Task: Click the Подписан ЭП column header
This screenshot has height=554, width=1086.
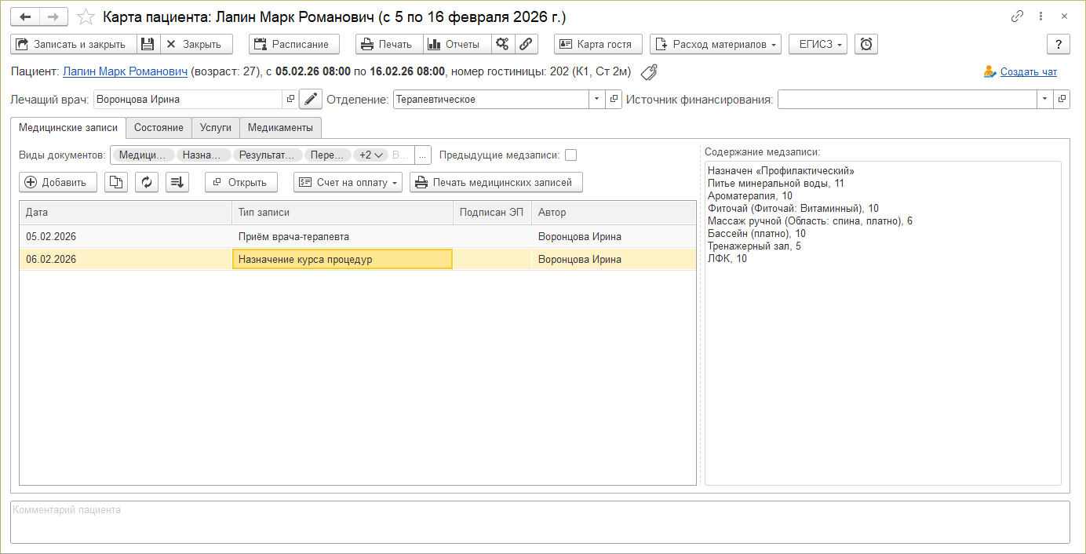Action: (492, 212)
